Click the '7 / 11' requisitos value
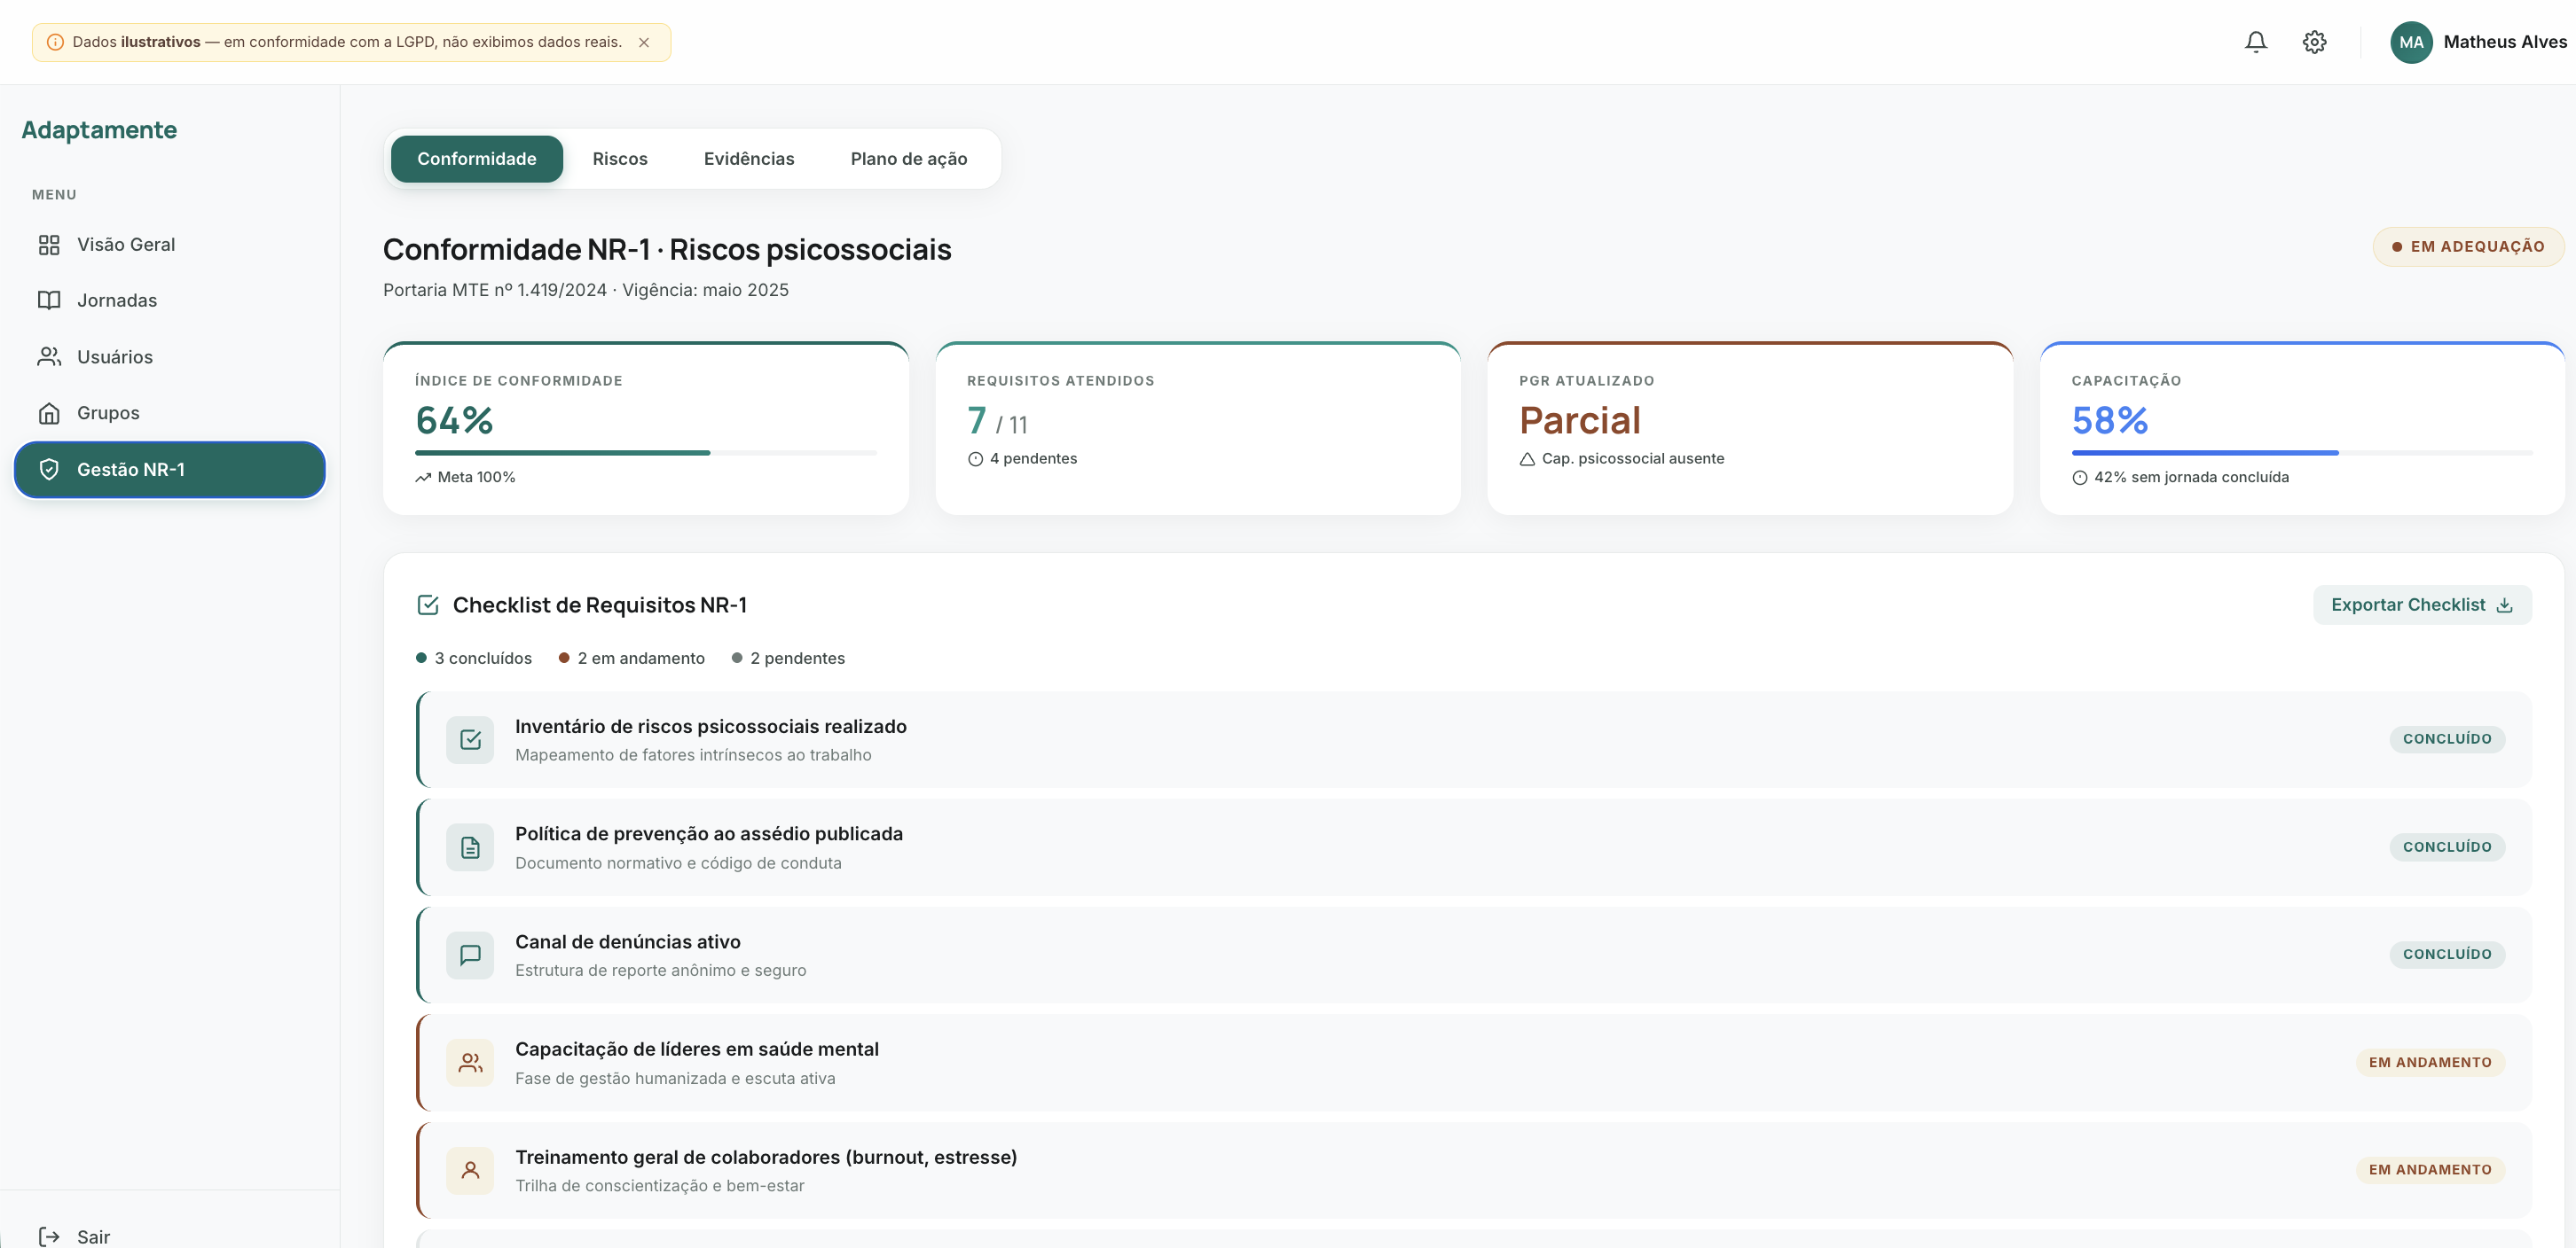Screen dimensions: 2576x1248 tap(997, 421)
